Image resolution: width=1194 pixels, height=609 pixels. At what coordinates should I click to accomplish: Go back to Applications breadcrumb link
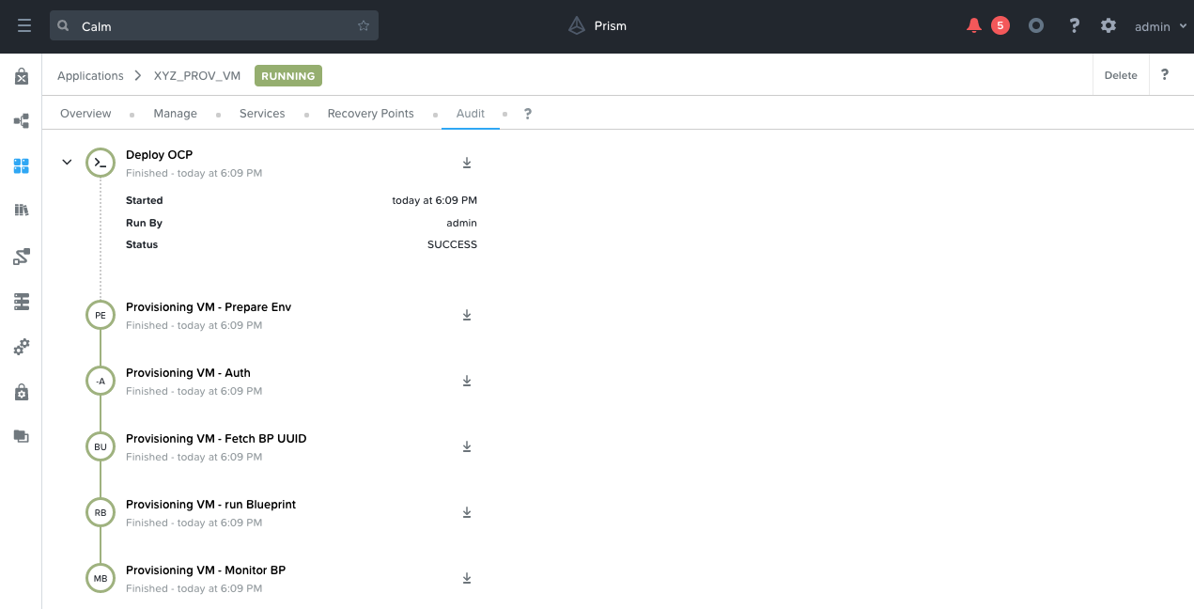tap(90, 75)
